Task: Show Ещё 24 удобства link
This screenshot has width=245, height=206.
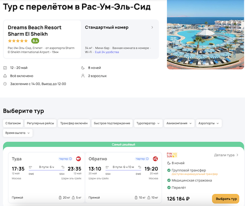Action: pyautogui.click(x=107, y=52)
